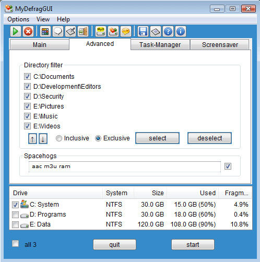Sort by the Size column header
This screenshot has width=260, height=262.
coord(150,193)
